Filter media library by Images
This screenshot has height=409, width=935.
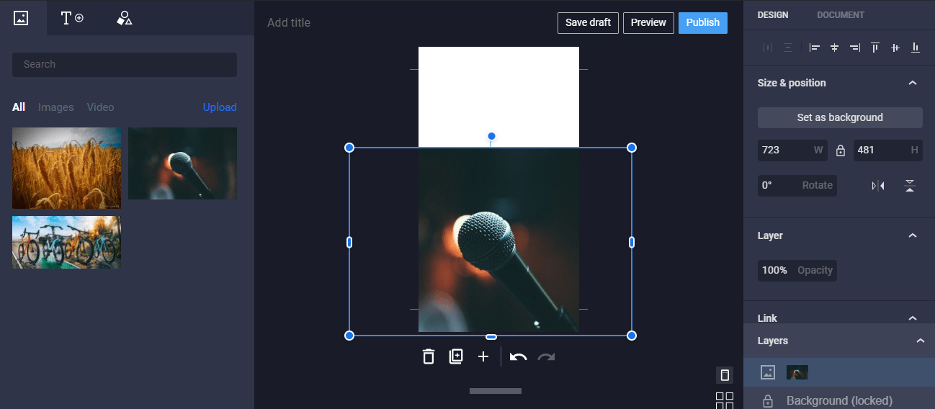click(x=56, y=107)
